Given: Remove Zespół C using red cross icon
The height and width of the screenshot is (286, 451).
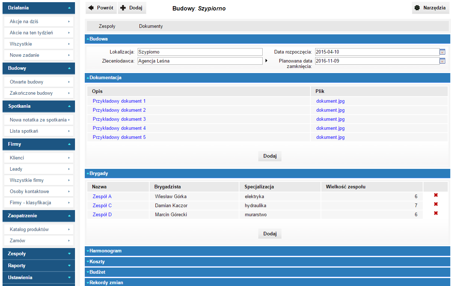Looking at the screenshot, I should point(436,204).
